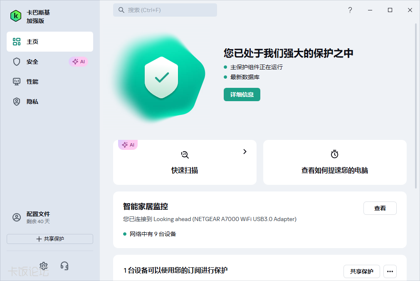Switch to the 主页 tab
Screen dimensions: 420x281
(x=50, y=42)
